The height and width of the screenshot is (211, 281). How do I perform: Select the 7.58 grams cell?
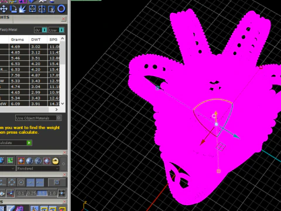point(19,75)
